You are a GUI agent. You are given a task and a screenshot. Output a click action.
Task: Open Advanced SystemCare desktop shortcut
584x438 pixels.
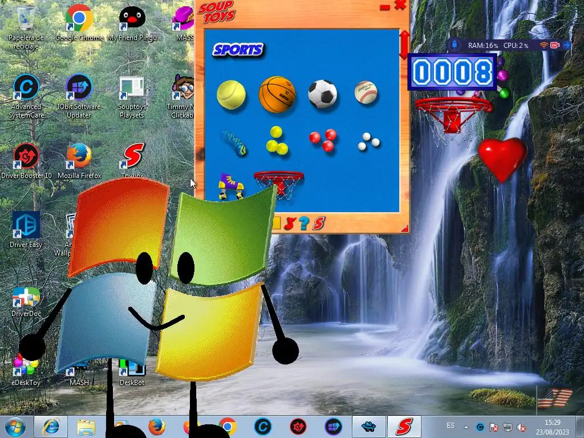click(x=26, y=96)
